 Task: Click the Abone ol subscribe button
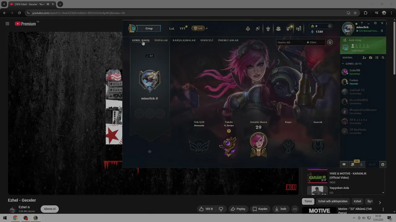point(49,209)
